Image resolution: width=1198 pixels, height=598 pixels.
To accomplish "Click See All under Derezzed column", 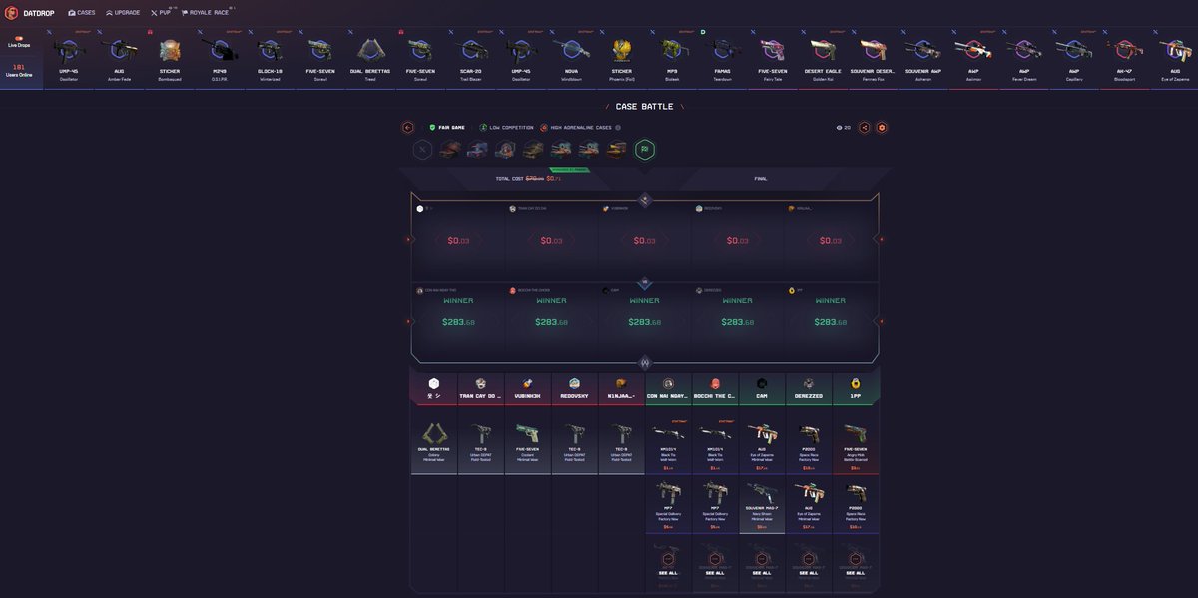I will 808,573.
